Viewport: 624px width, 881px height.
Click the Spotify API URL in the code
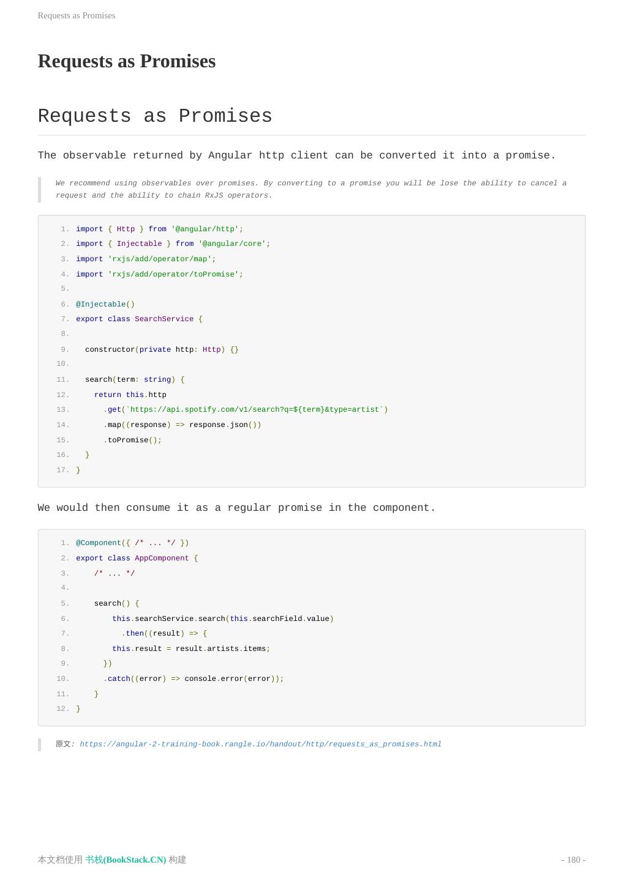point(257,410)
